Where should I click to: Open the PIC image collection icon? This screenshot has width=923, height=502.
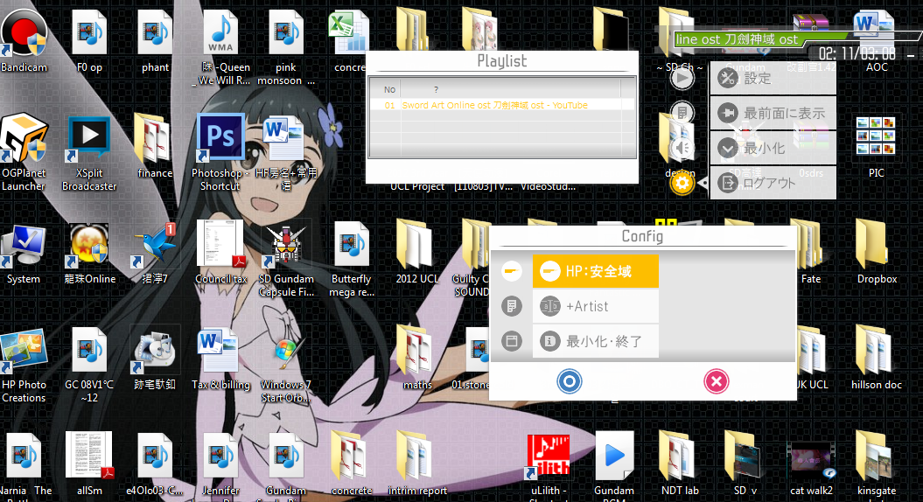tap(876, 147)
